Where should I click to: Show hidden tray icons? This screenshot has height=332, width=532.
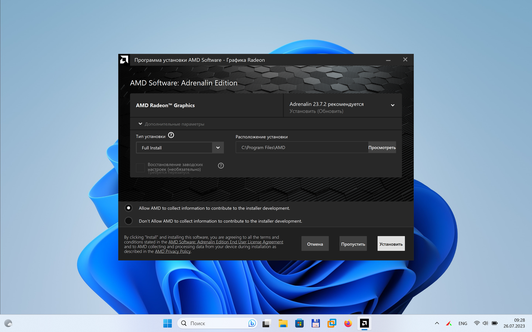[437, 323]
